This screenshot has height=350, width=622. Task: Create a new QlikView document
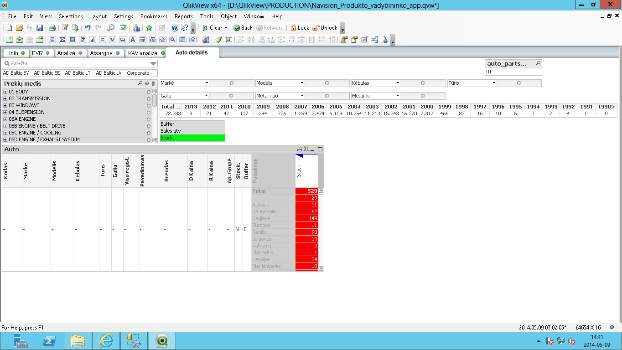click(9, 28)
